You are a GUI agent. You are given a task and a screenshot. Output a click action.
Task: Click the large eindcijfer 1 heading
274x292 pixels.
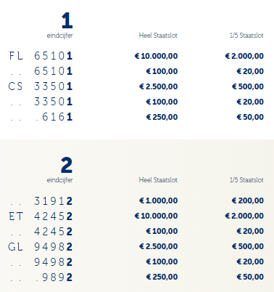67,20
